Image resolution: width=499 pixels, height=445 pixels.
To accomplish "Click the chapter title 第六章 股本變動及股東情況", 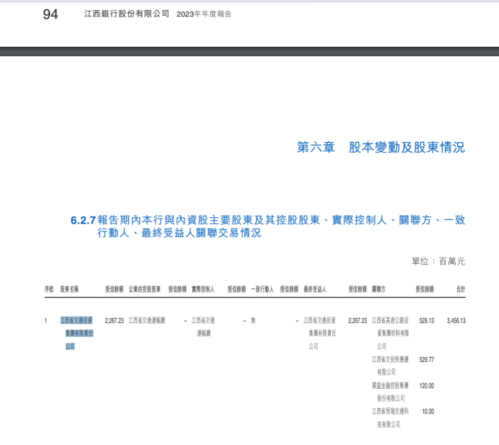I will click(381, 147).
